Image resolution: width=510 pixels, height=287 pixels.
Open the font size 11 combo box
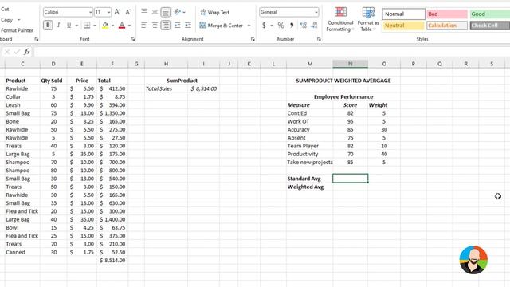[103, 12]
